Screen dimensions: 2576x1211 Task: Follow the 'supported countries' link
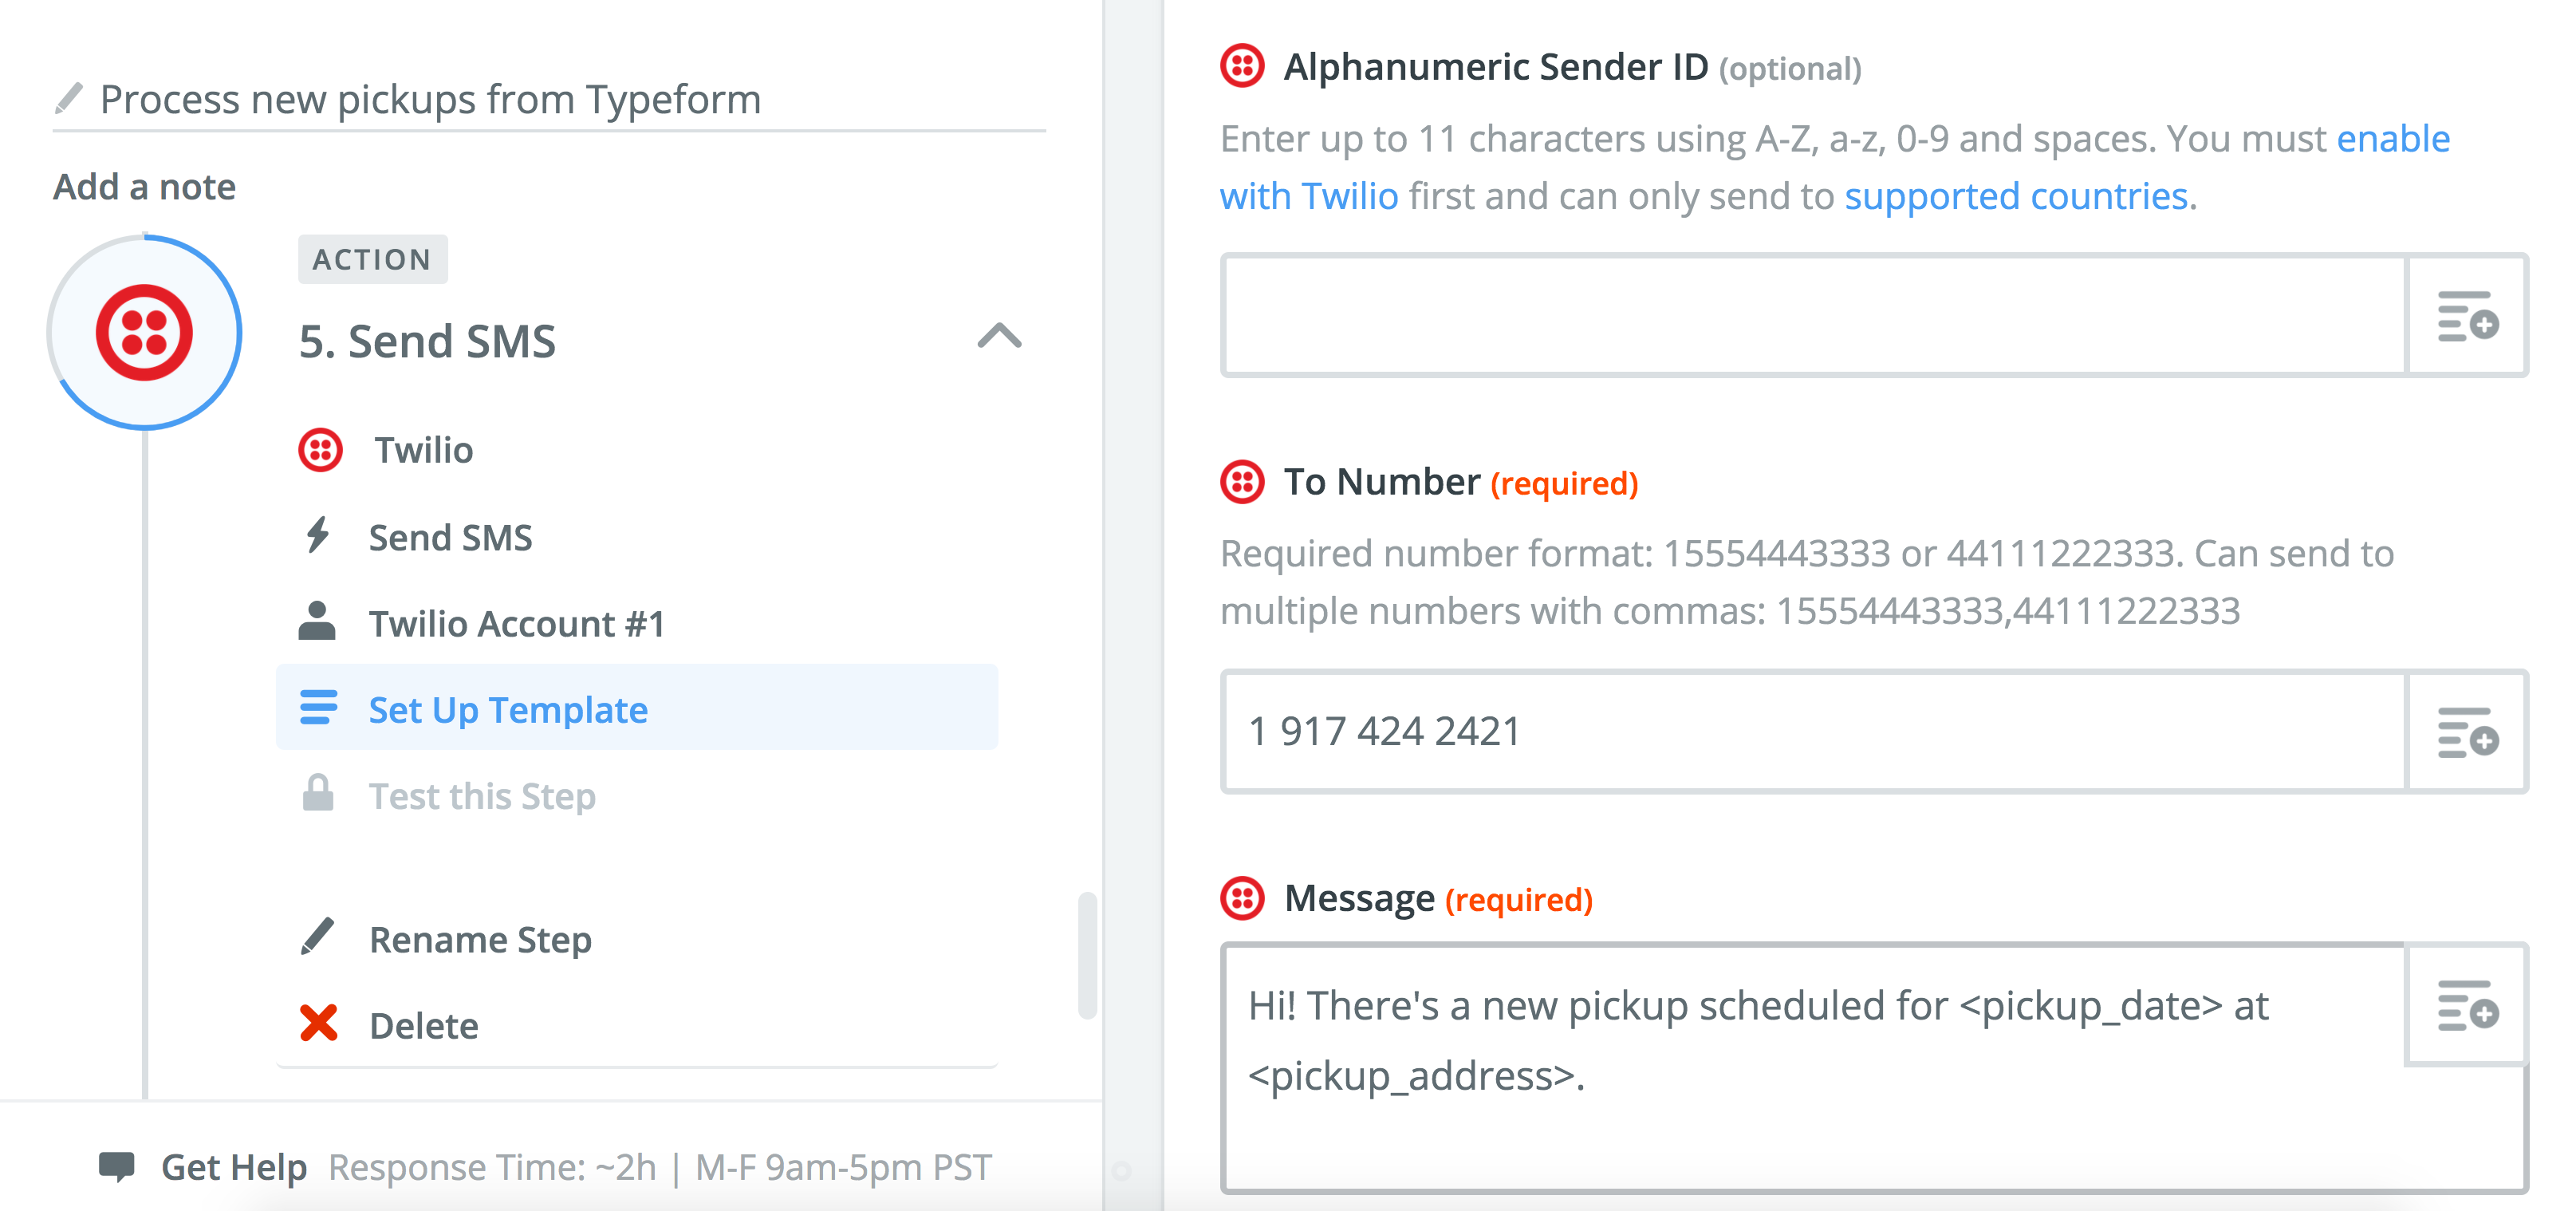pos(2015,197)
